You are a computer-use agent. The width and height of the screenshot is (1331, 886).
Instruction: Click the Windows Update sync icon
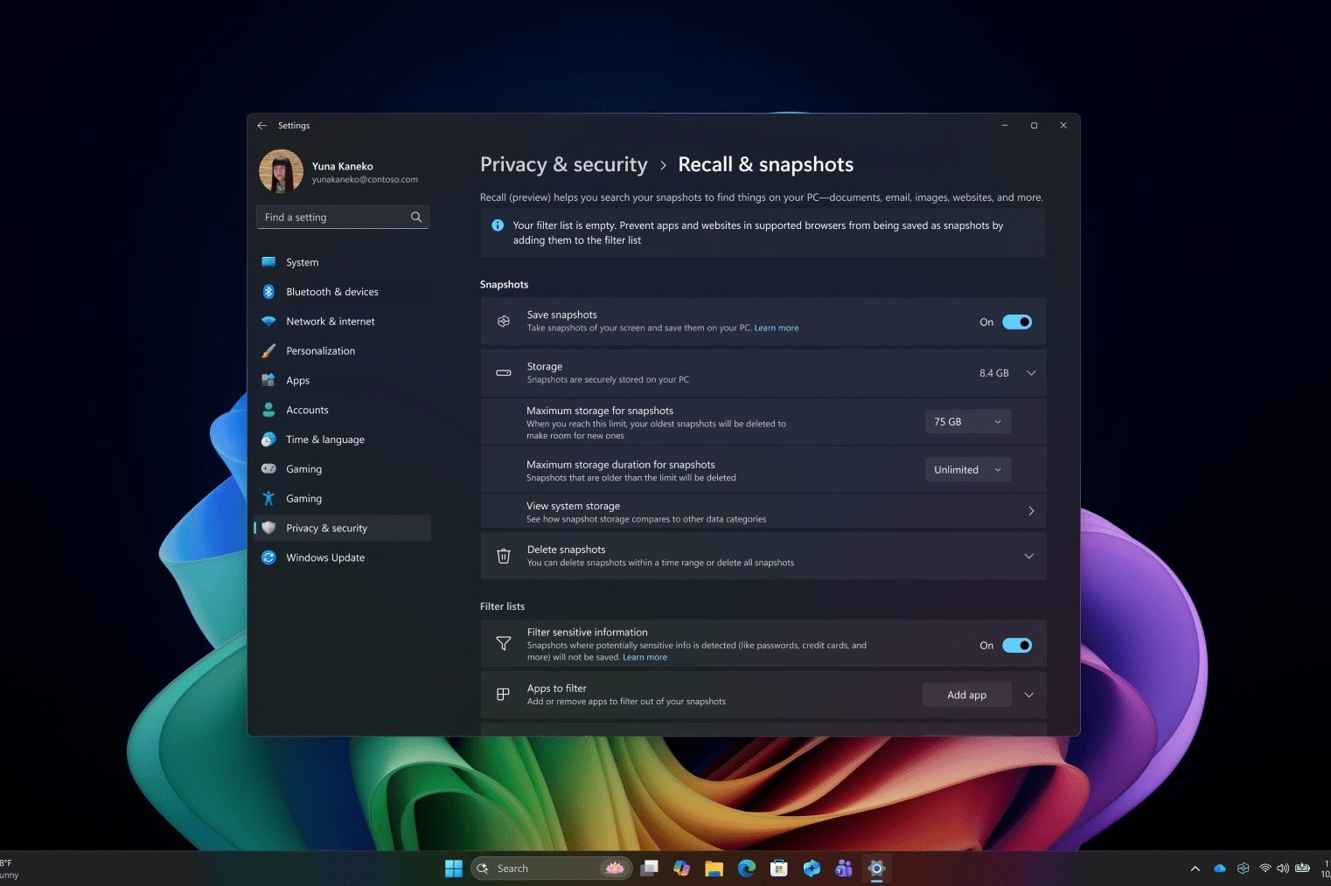click(x=268, y=557)
